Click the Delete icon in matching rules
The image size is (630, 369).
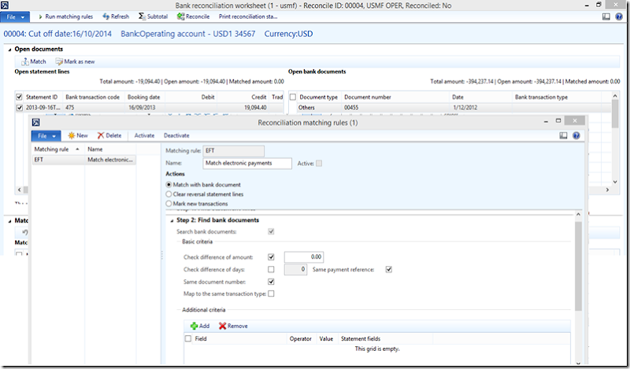point(101,135)
